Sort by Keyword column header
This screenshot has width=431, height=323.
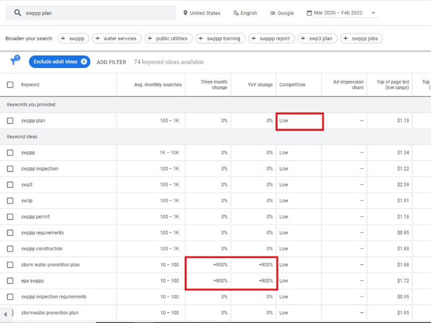30,85
